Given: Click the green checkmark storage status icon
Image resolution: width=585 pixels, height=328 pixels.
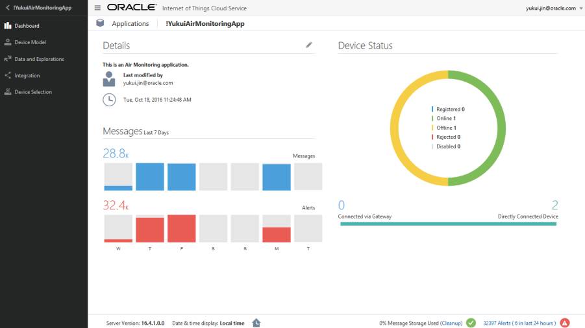Looking at the screenshot, I should click(471, 323).
